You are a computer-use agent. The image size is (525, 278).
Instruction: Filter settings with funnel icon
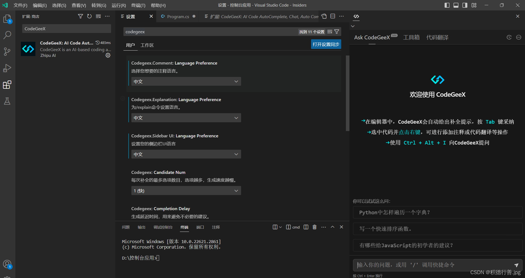(337, 32)
